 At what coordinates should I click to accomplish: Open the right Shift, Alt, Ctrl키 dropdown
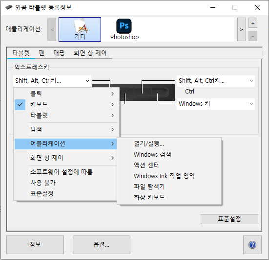point(216,81)
